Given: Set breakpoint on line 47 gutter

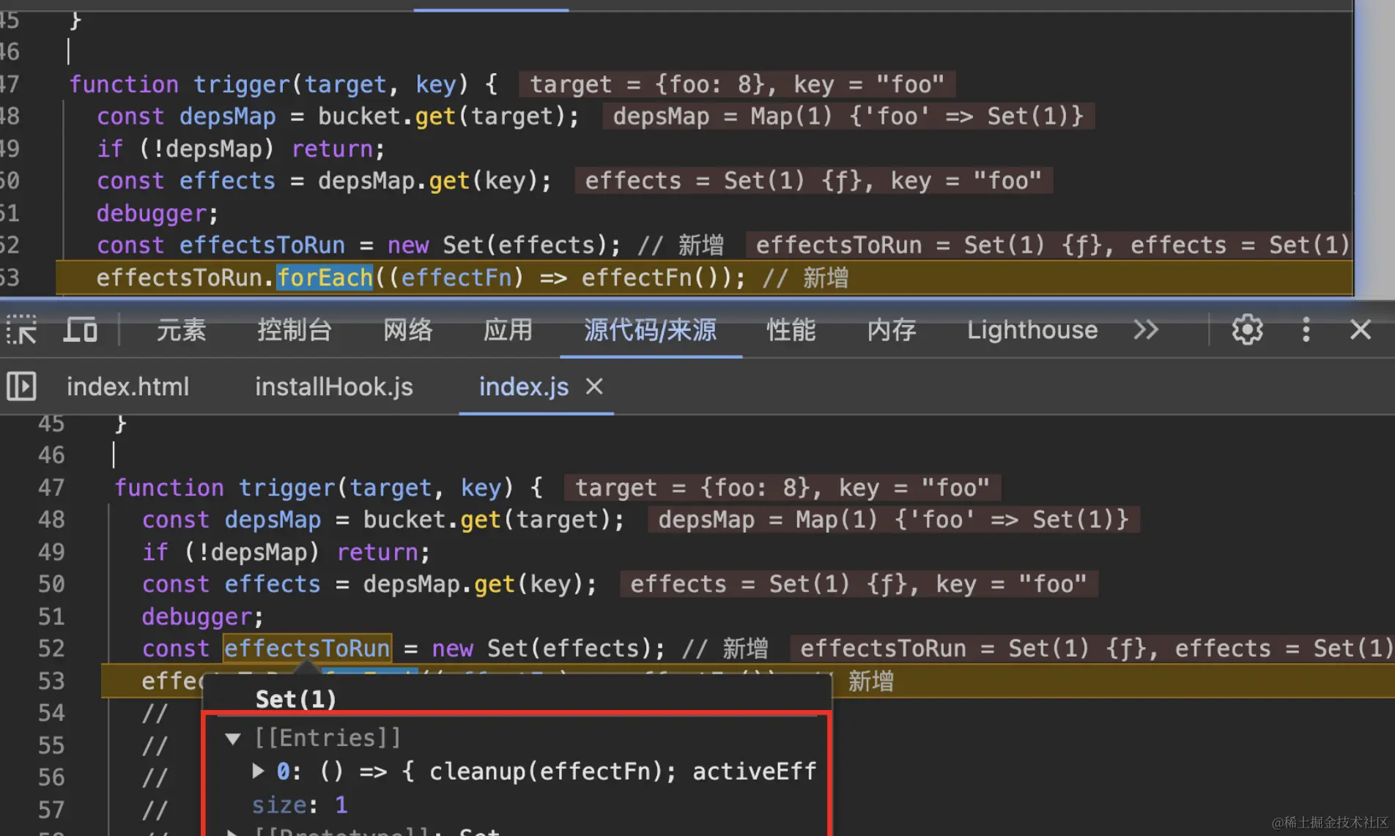Looking at the screenshot, I should [51, 488].
